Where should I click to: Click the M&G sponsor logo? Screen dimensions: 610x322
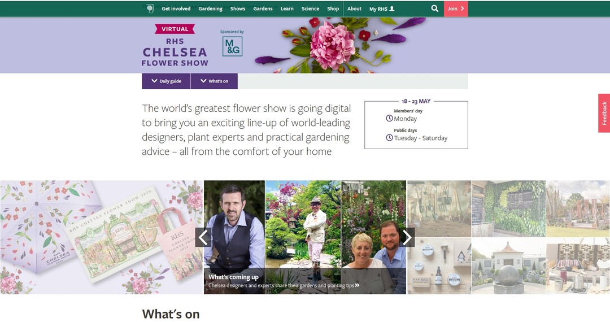233,46
